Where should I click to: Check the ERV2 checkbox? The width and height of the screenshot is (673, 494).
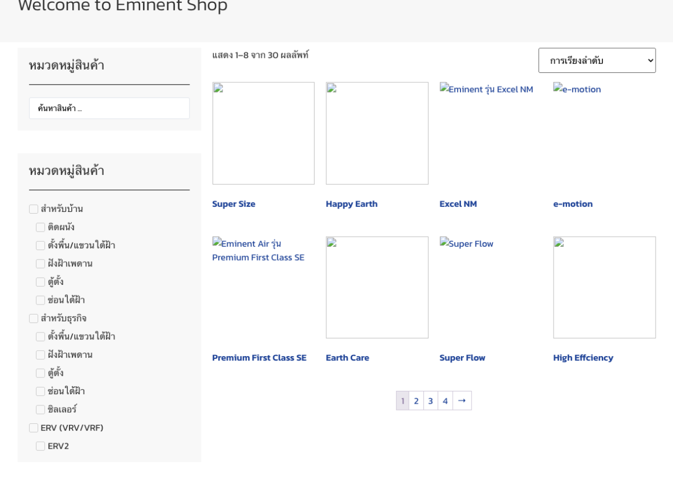[40, 446]
